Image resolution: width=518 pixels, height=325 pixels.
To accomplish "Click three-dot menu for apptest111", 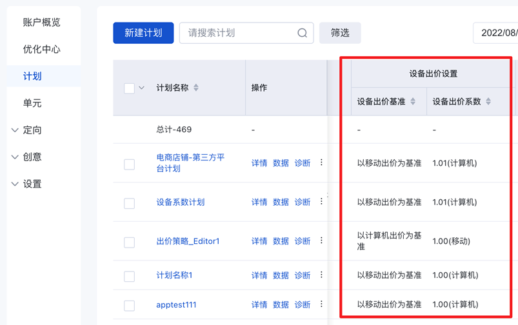I will (x=321, y=304).
